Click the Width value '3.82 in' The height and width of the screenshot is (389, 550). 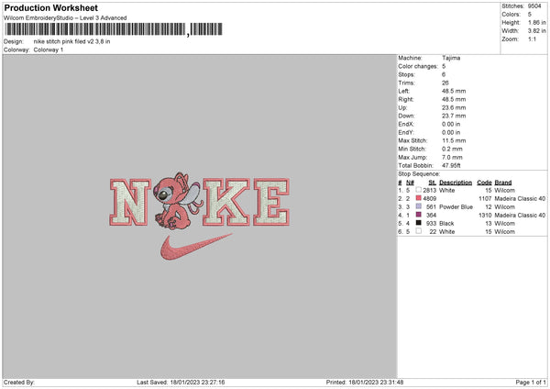click(x=536, y=31)
